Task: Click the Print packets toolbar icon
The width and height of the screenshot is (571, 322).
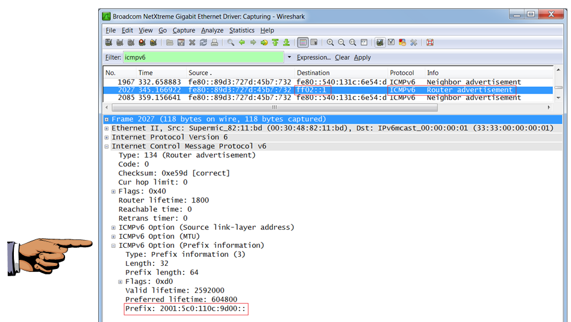Action: click(x=214, y=43)
